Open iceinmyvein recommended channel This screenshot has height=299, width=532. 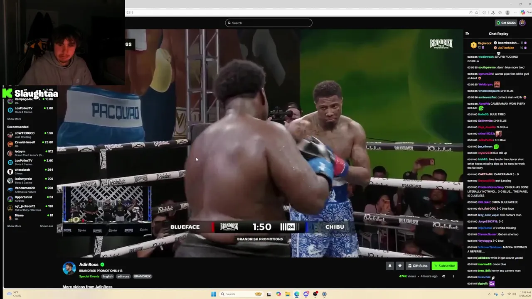(30, 180)
